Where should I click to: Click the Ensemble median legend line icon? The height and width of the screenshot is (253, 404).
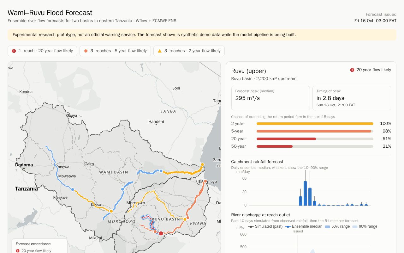click(288, 227)
